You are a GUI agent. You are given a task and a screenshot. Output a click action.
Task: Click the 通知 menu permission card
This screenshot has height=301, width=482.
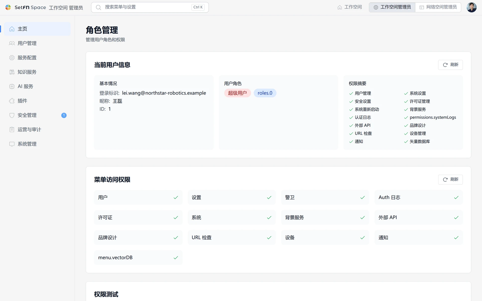coord(418,238)
